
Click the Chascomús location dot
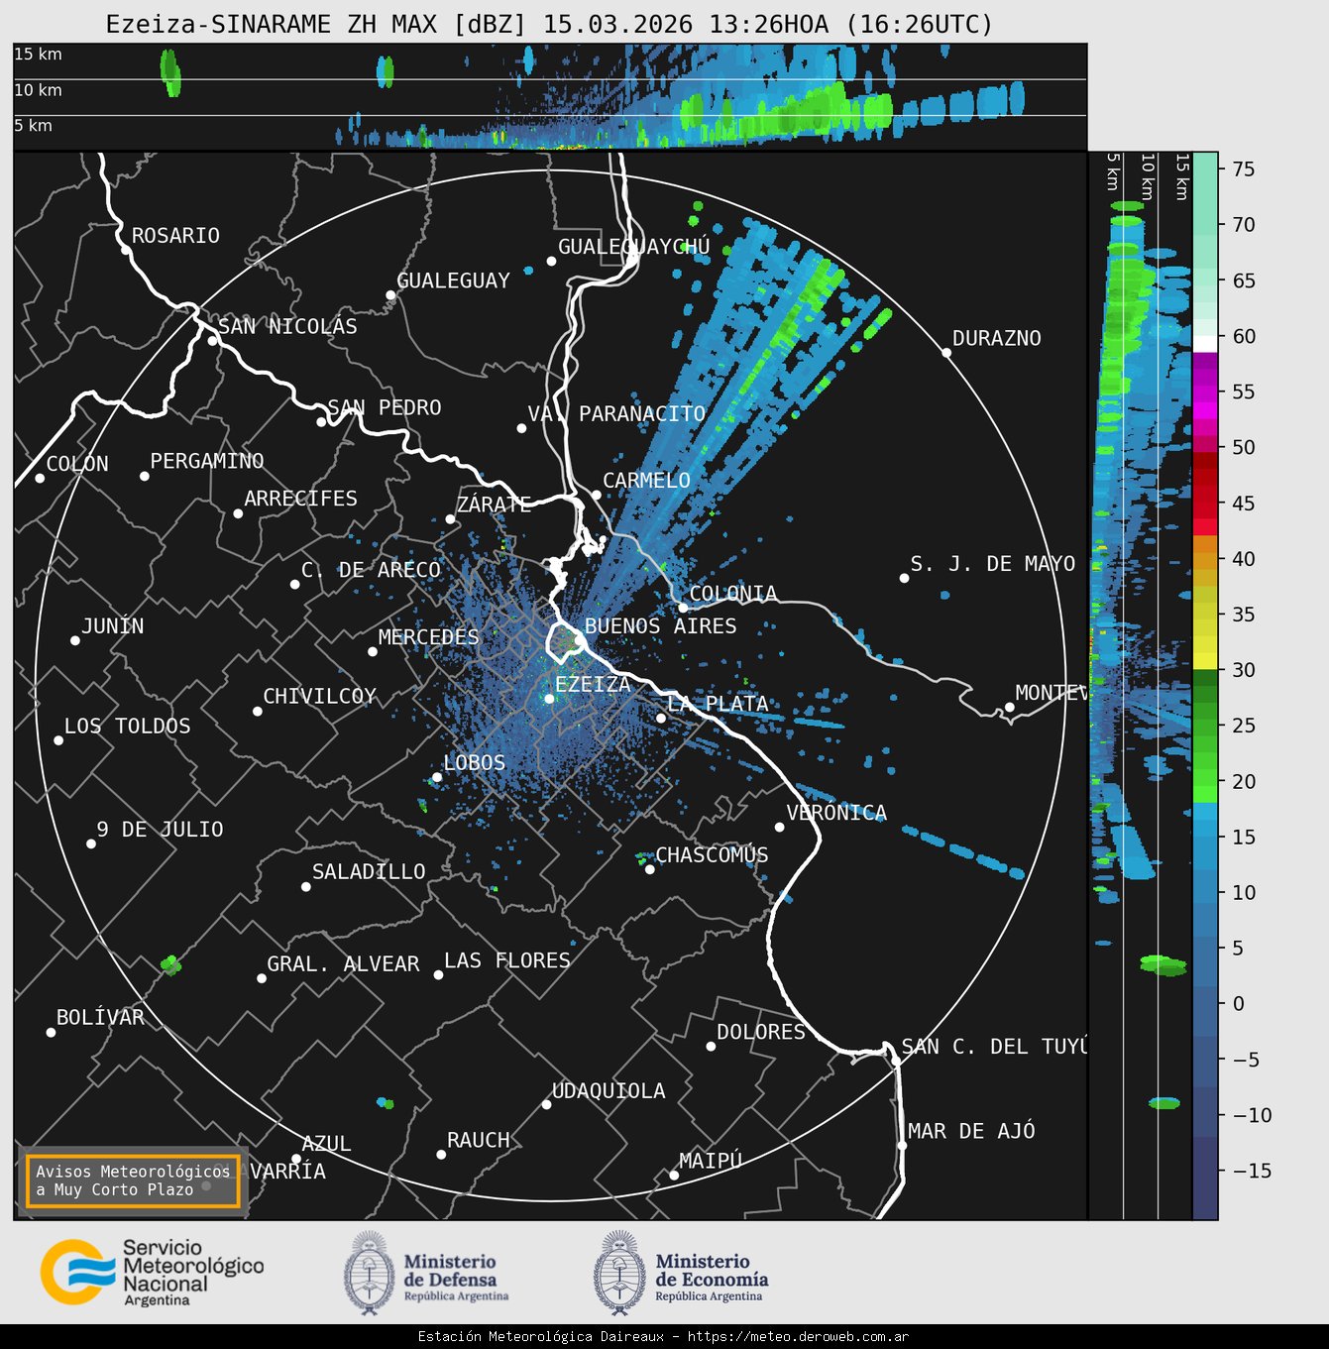click(x=650, y=869)
